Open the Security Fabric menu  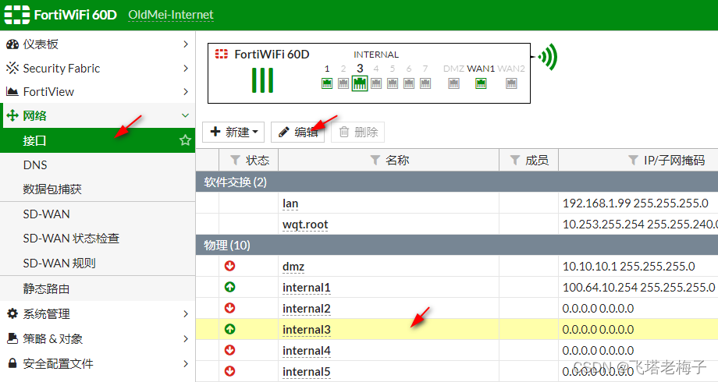98,68
